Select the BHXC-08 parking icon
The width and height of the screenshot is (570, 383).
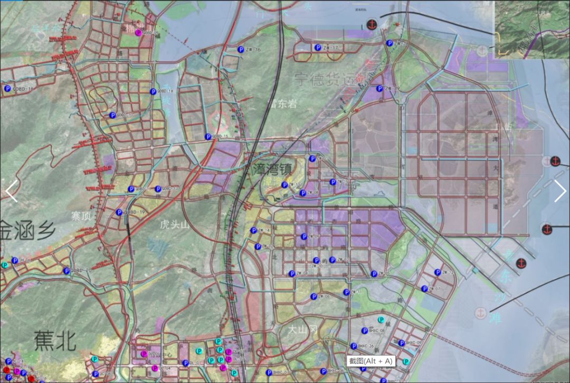pyautogui.click(x=365, y=331)
